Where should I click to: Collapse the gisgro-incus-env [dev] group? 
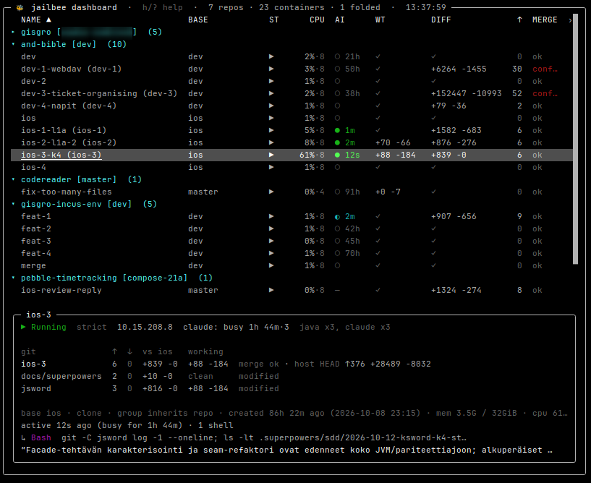pyautogui.click(x=13, y=204)
